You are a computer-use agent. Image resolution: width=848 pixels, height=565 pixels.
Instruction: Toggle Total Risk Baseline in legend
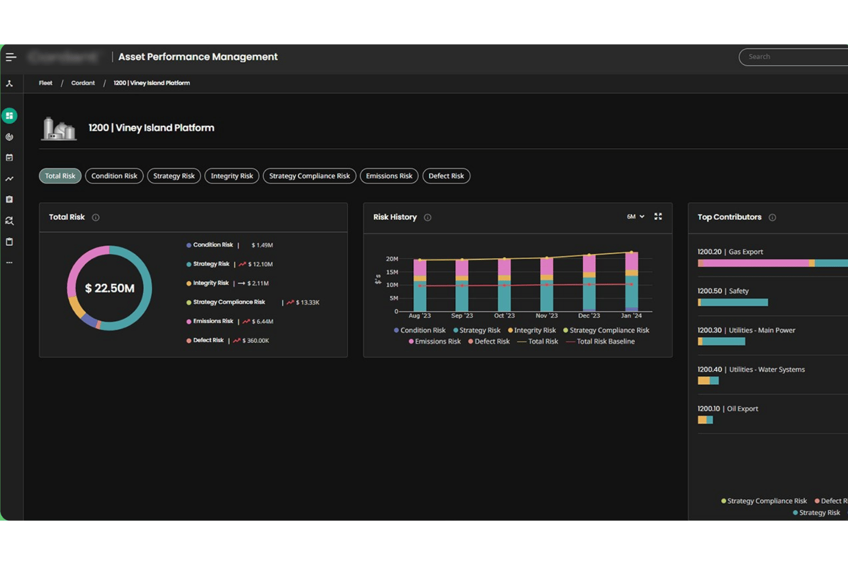click(600, 342)
